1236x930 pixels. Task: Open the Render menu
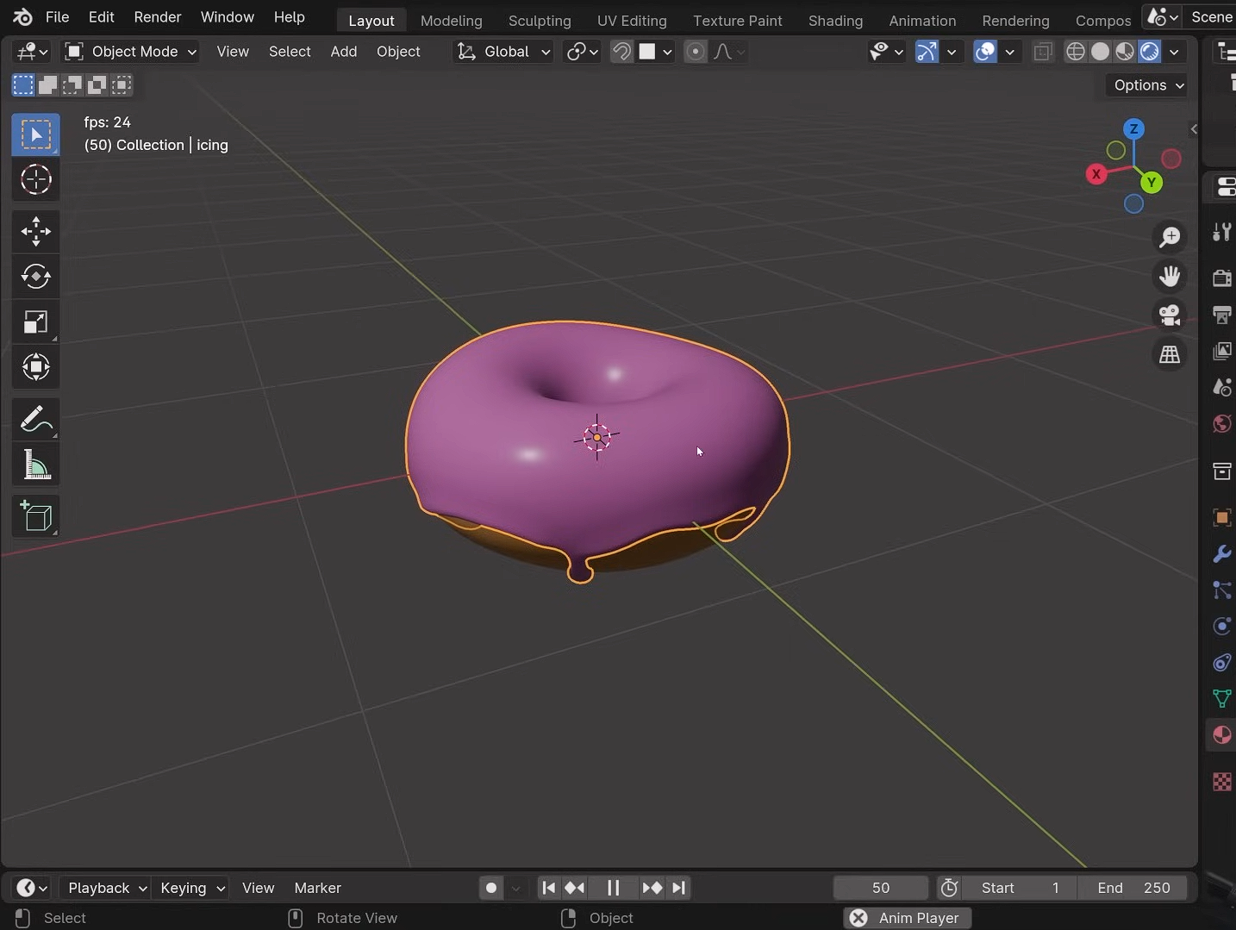(157, 17)
